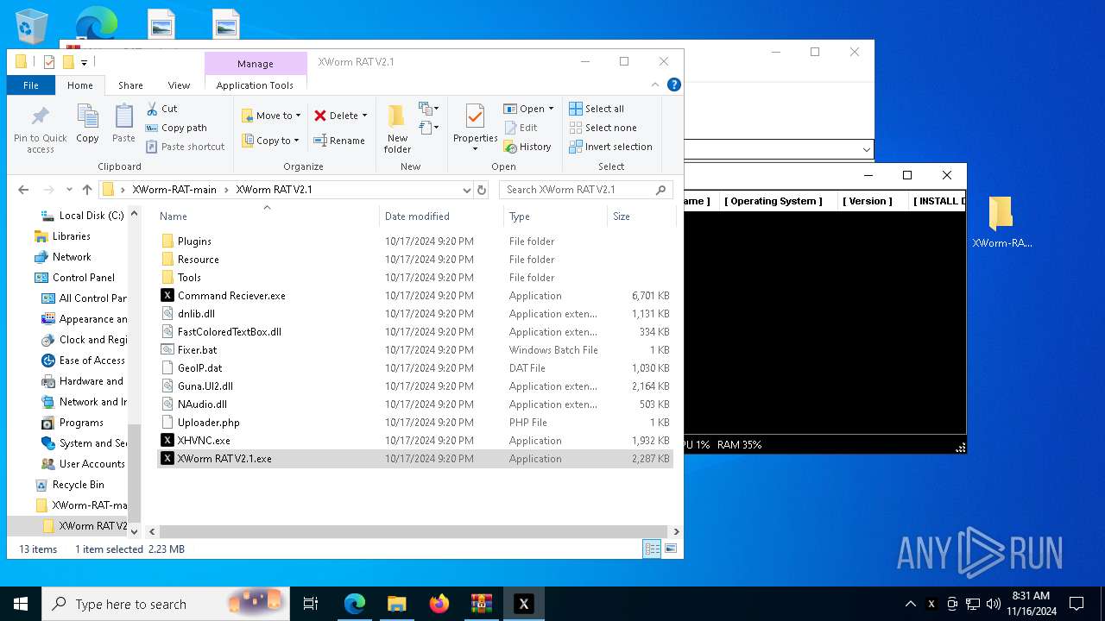Select the Tools folder
Image resolution: width=1105 pixels, height=621 pixels.
pyautogui.click(x=189, y=278)
